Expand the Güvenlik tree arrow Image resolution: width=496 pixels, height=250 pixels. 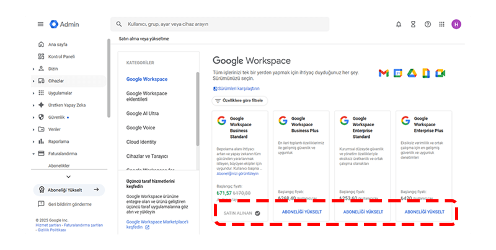point(33,118)
